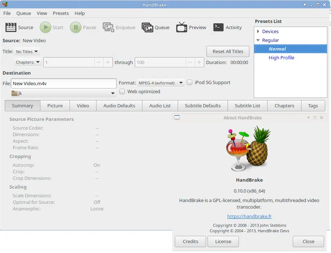Open the destination folder jk dropdown
The image size is (331, 253).
click(x=63, y=94)
